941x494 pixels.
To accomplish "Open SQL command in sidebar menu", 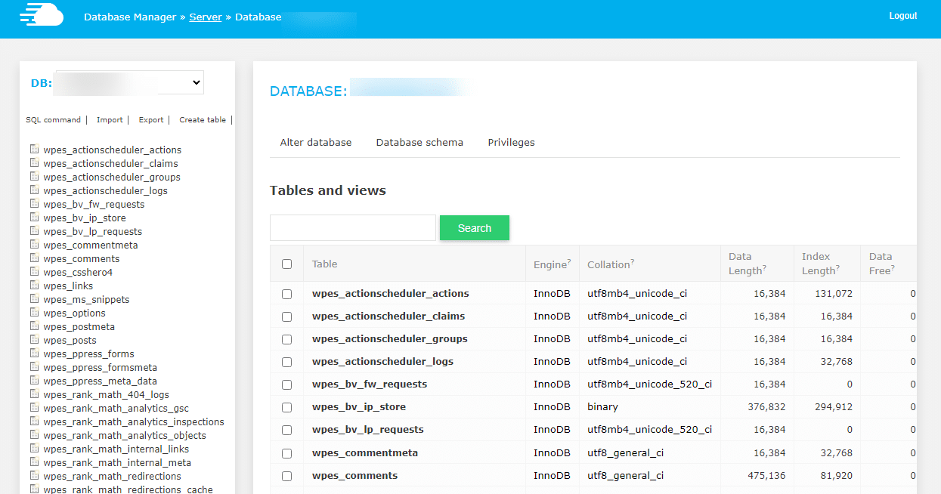I will click(x=53, y=119).
